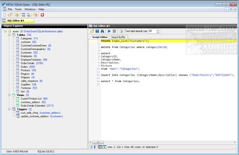
Task: Collapse the Views tree node
Action: [x=10, y=95]
